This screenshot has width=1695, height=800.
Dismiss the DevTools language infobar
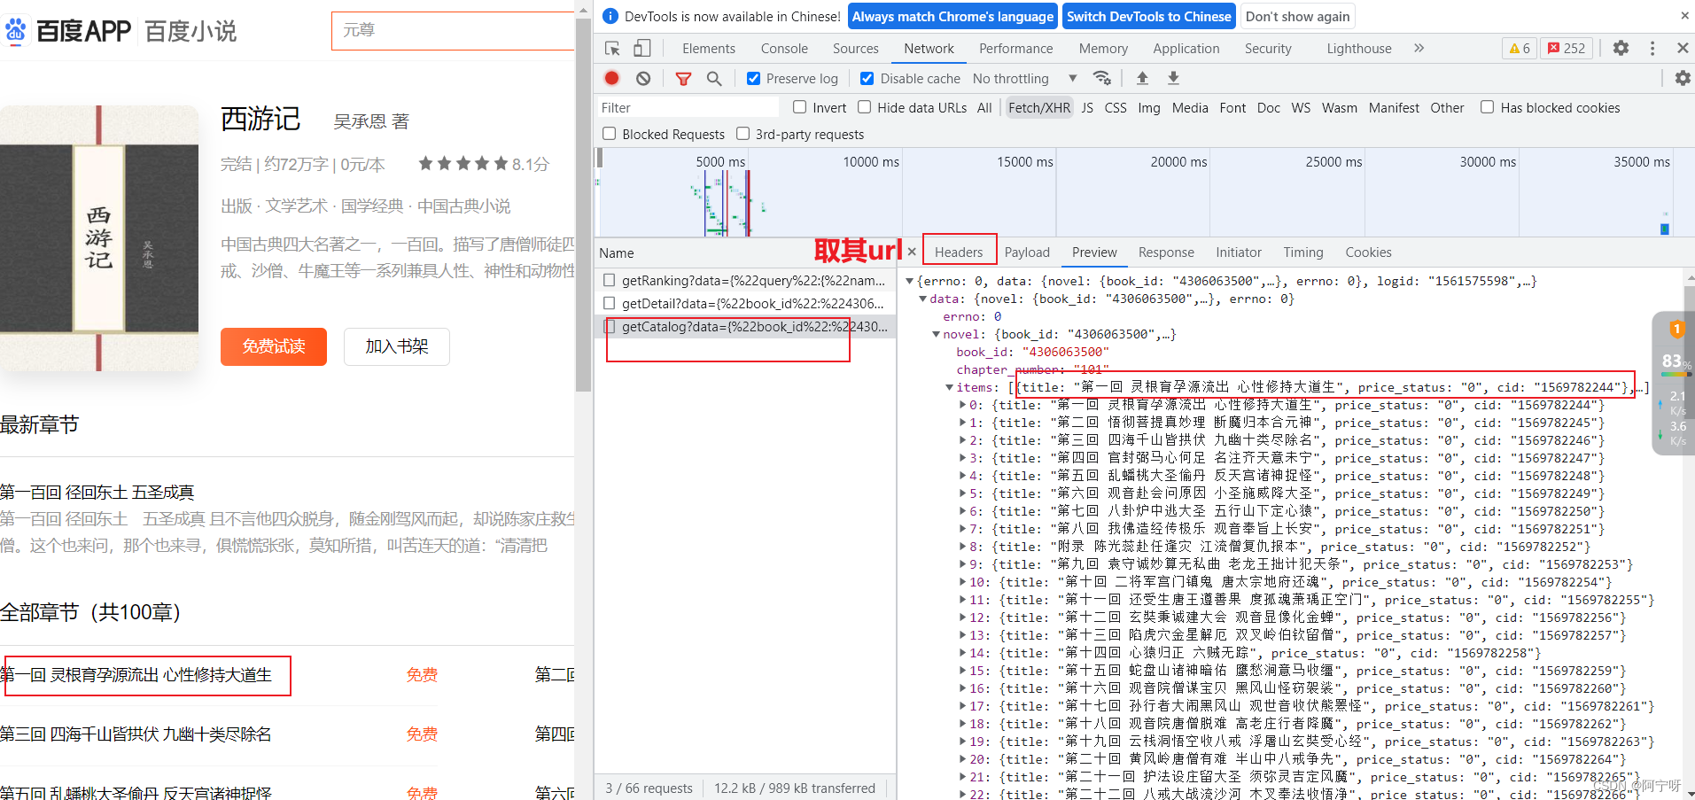pos(1683,16)
